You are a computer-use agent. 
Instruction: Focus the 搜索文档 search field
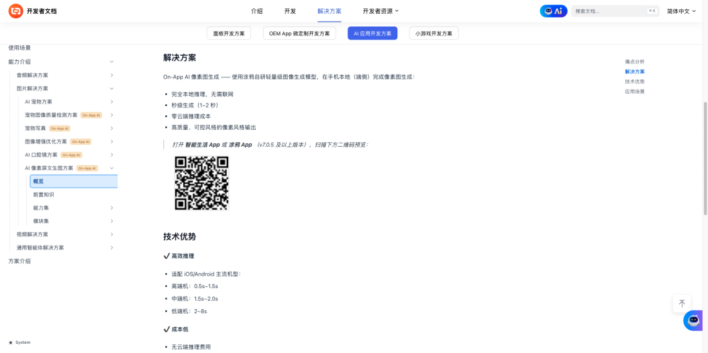click(x=615, y=11)
